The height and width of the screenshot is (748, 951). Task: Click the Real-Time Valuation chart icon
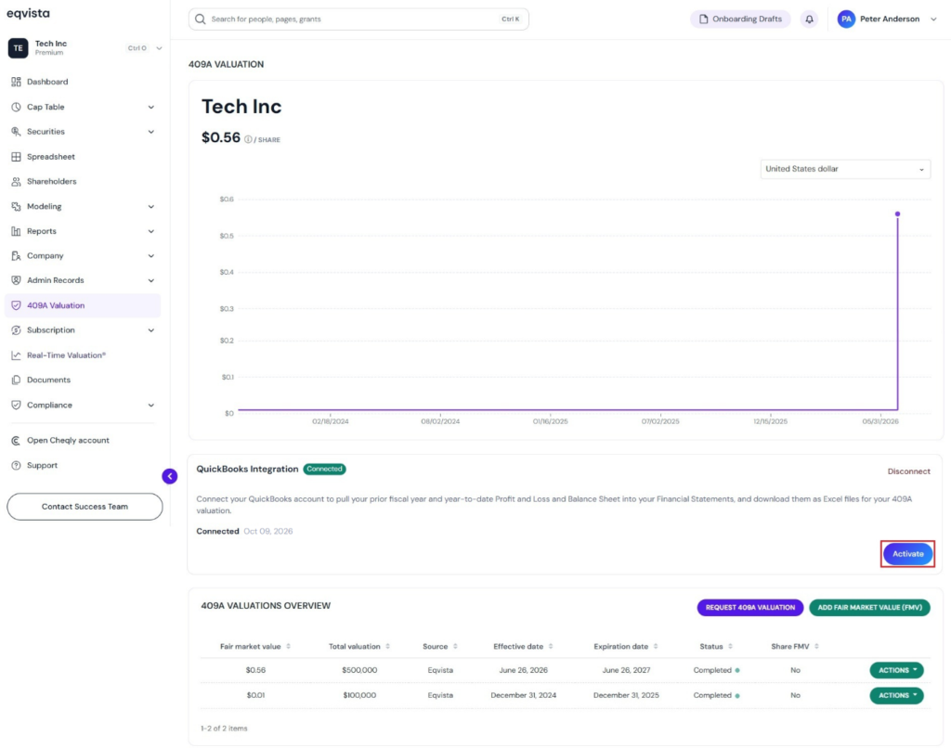point(17,355)
